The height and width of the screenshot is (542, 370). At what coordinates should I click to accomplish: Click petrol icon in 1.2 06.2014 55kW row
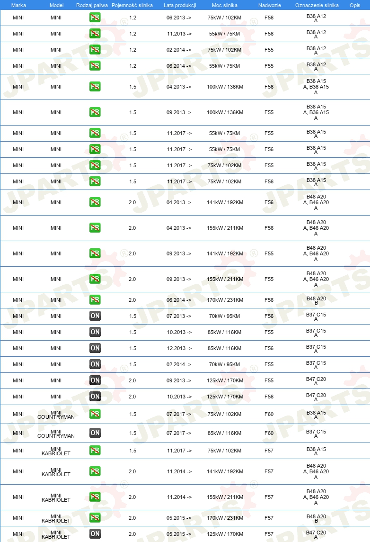click(x=95, y=66)
